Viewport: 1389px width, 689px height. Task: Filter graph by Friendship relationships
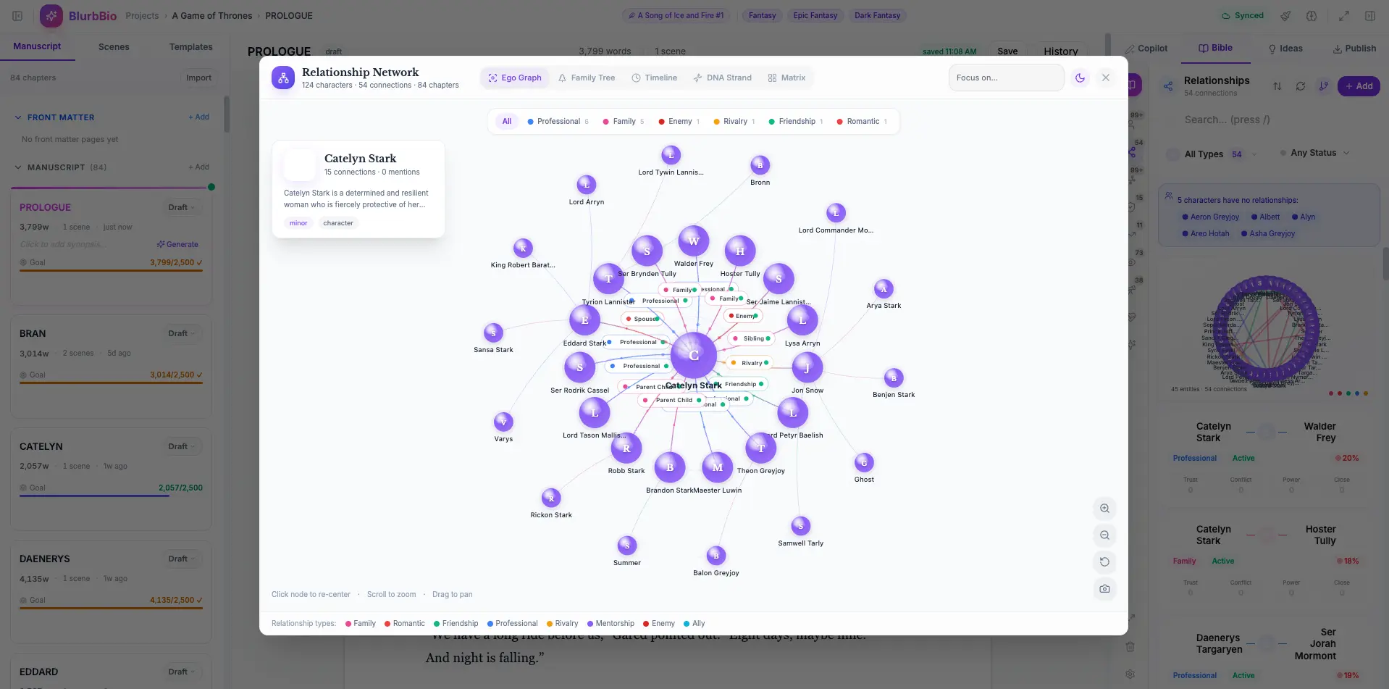click(795, 122)
